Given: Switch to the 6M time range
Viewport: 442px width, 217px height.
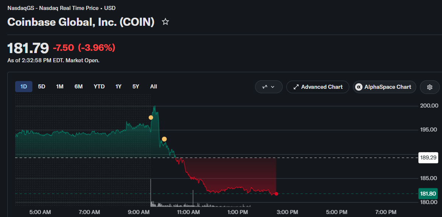Looking at the screenshot, I should pyautogui.click(x=78, y=87).
